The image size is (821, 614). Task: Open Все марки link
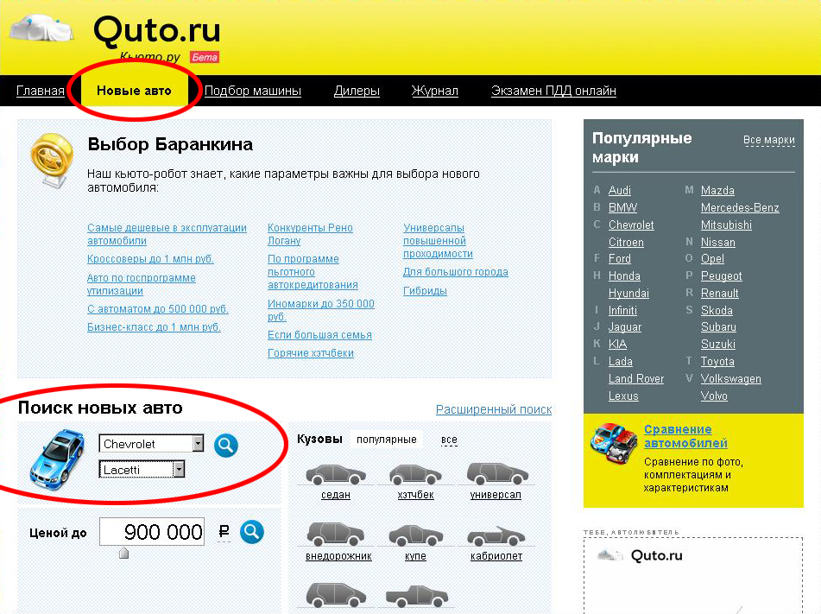tap(769, 140)
